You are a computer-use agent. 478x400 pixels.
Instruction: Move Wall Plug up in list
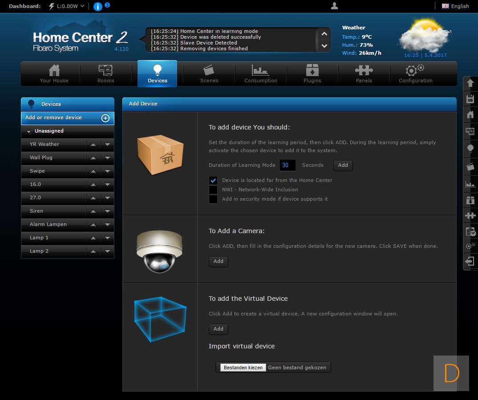click(93, 158)
